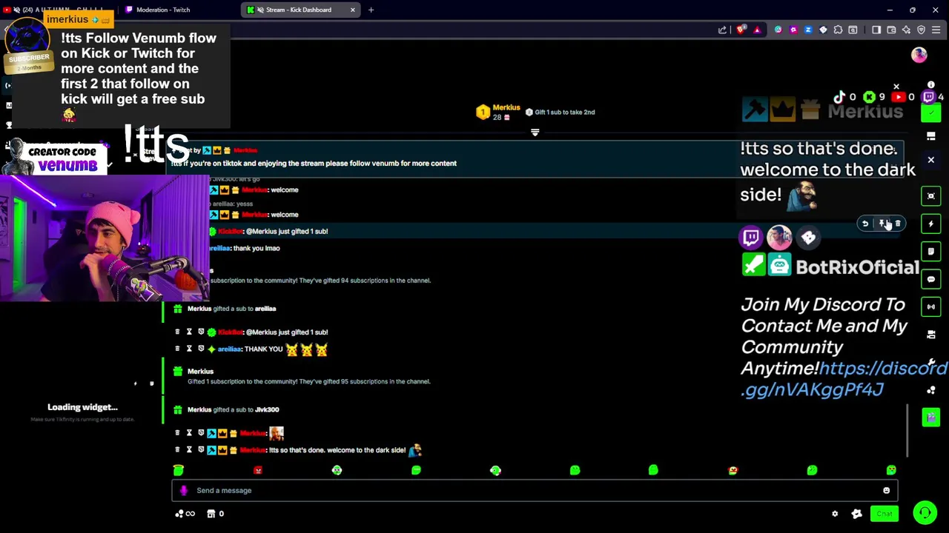
Task: Ban areiliaa via shield on THANK YOU message
Action: click(201, 349)
